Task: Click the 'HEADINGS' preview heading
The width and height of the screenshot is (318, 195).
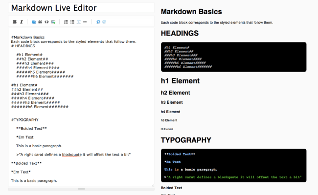Action: pyautogui.click(x=180, y=33)
